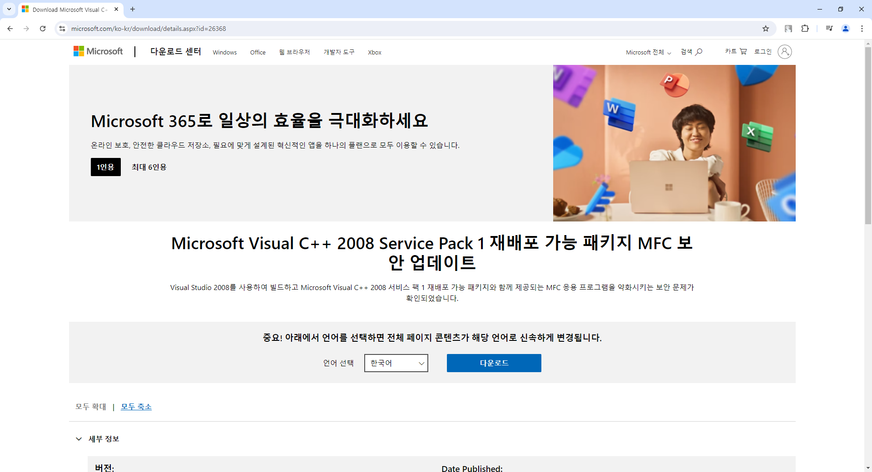Click the 버전: label

point(104,468)
